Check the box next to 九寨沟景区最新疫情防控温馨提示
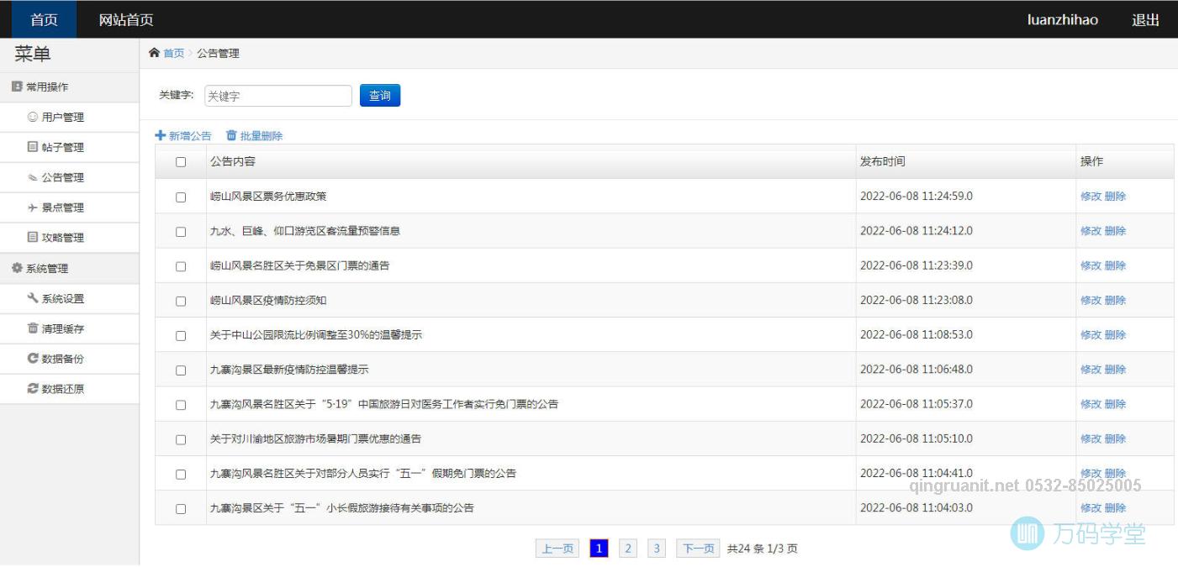1178x567 pixels. click(x=180, y=369)
